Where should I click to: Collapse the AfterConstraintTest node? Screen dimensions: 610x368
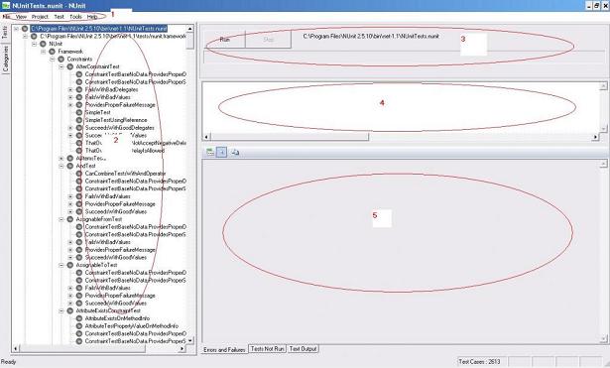(61, 66)
